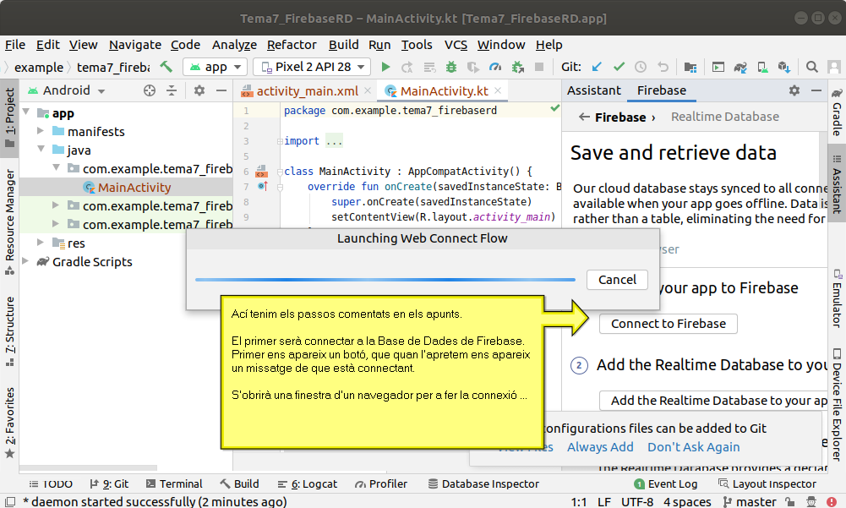Switch to the Firebase tab
This screenshot has width=846, height=508.
tap(662, 90)
